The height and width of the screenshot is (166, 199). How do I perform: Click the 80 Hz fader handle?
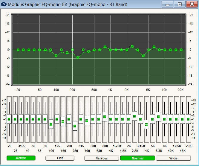point(45,119)
